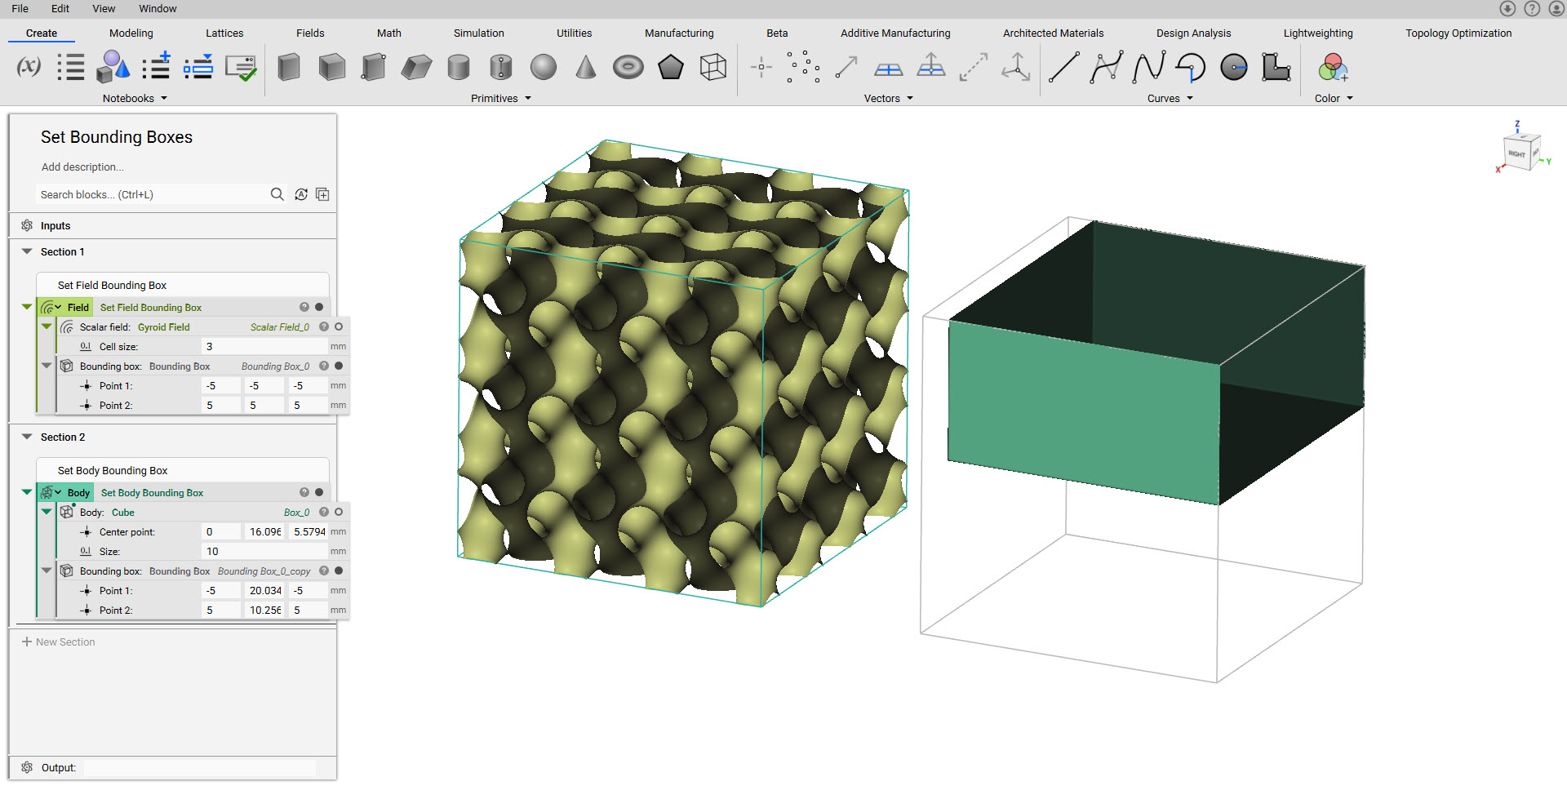Screen dimensions: 1567x786
Task: Select the straight Line curve icon
Action: tap(1063, 67)
